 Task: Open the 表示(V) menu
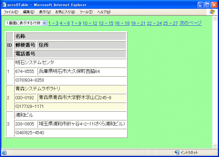[x=45, y=12]
